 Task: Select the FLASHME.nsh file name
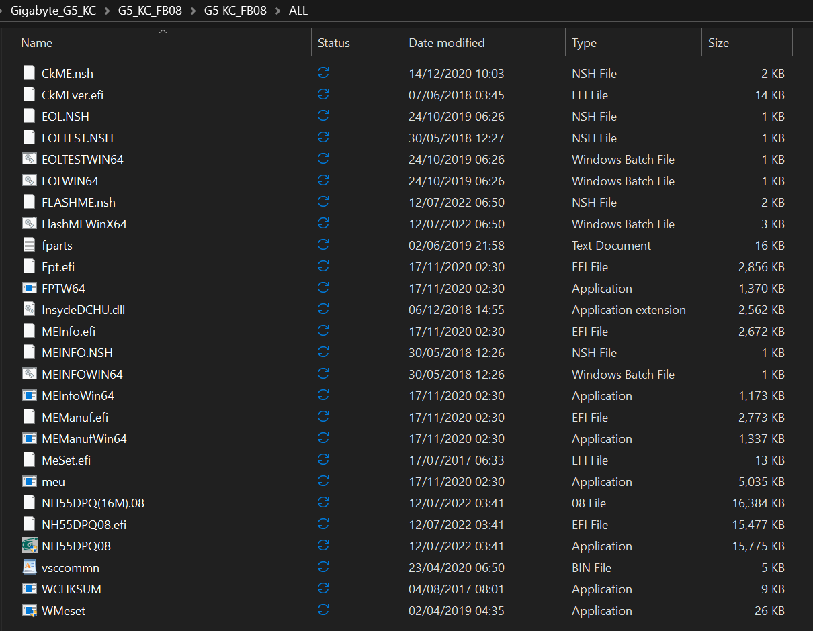(79, 202)
